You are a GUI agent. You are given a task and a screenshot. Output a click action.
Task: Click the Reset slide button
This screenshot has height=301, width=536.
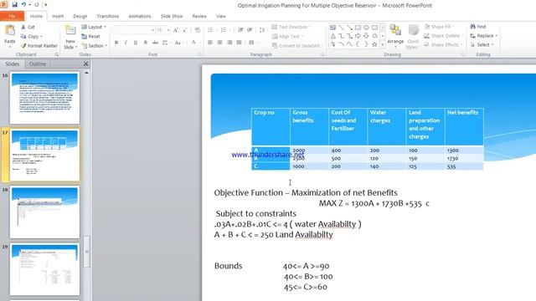(91, 36)
